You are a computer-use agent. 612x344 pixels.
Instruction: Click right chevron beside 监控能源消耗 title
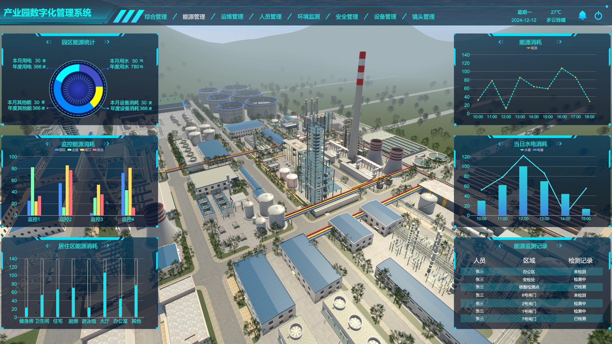(x=107, y=144)
